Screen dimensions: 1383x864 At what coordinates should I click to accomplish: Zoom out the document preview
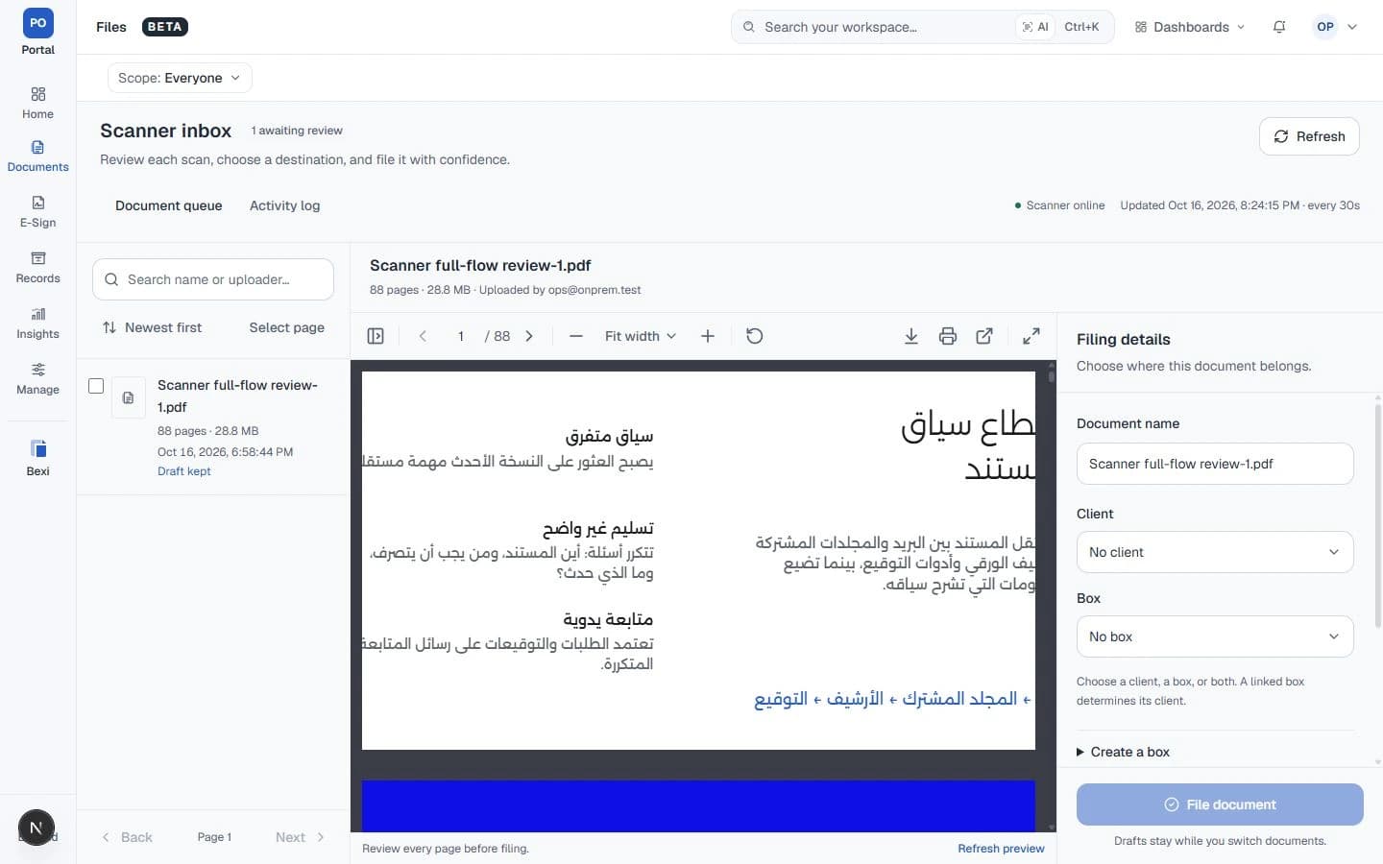pos(576,336)
